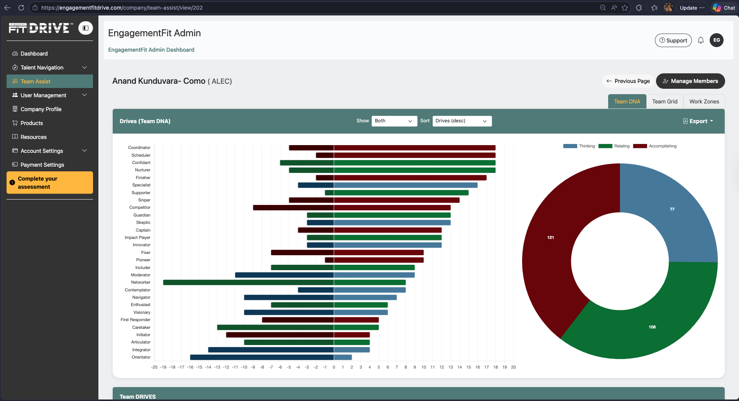Click the EngagementFit Admin page title
Image resolution: width=739 pixels, height=401 pixels.
[x=154, y=33]
